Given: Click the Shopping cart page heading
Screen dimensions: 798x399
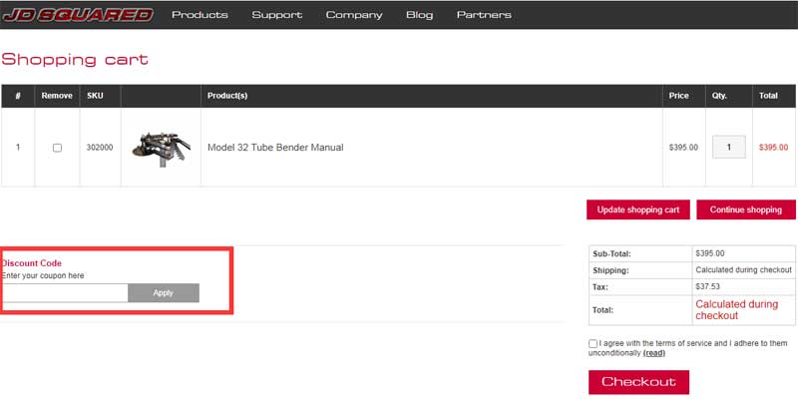Looking at the screenshot, I should (x=75, y=60).
